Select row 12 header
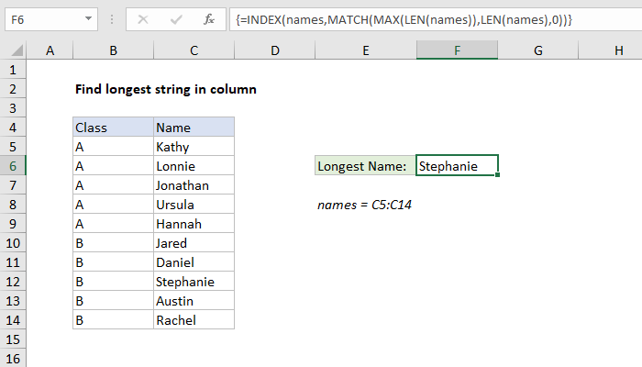 13,282
